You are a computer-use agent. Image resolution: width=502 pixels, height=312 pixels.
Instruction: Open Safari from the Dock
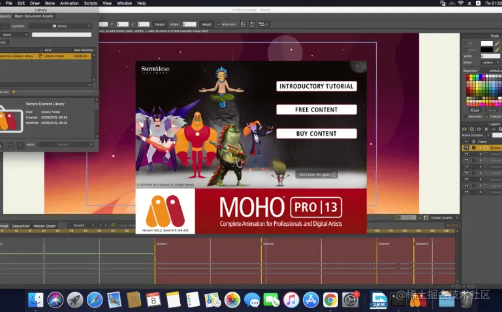95,300
